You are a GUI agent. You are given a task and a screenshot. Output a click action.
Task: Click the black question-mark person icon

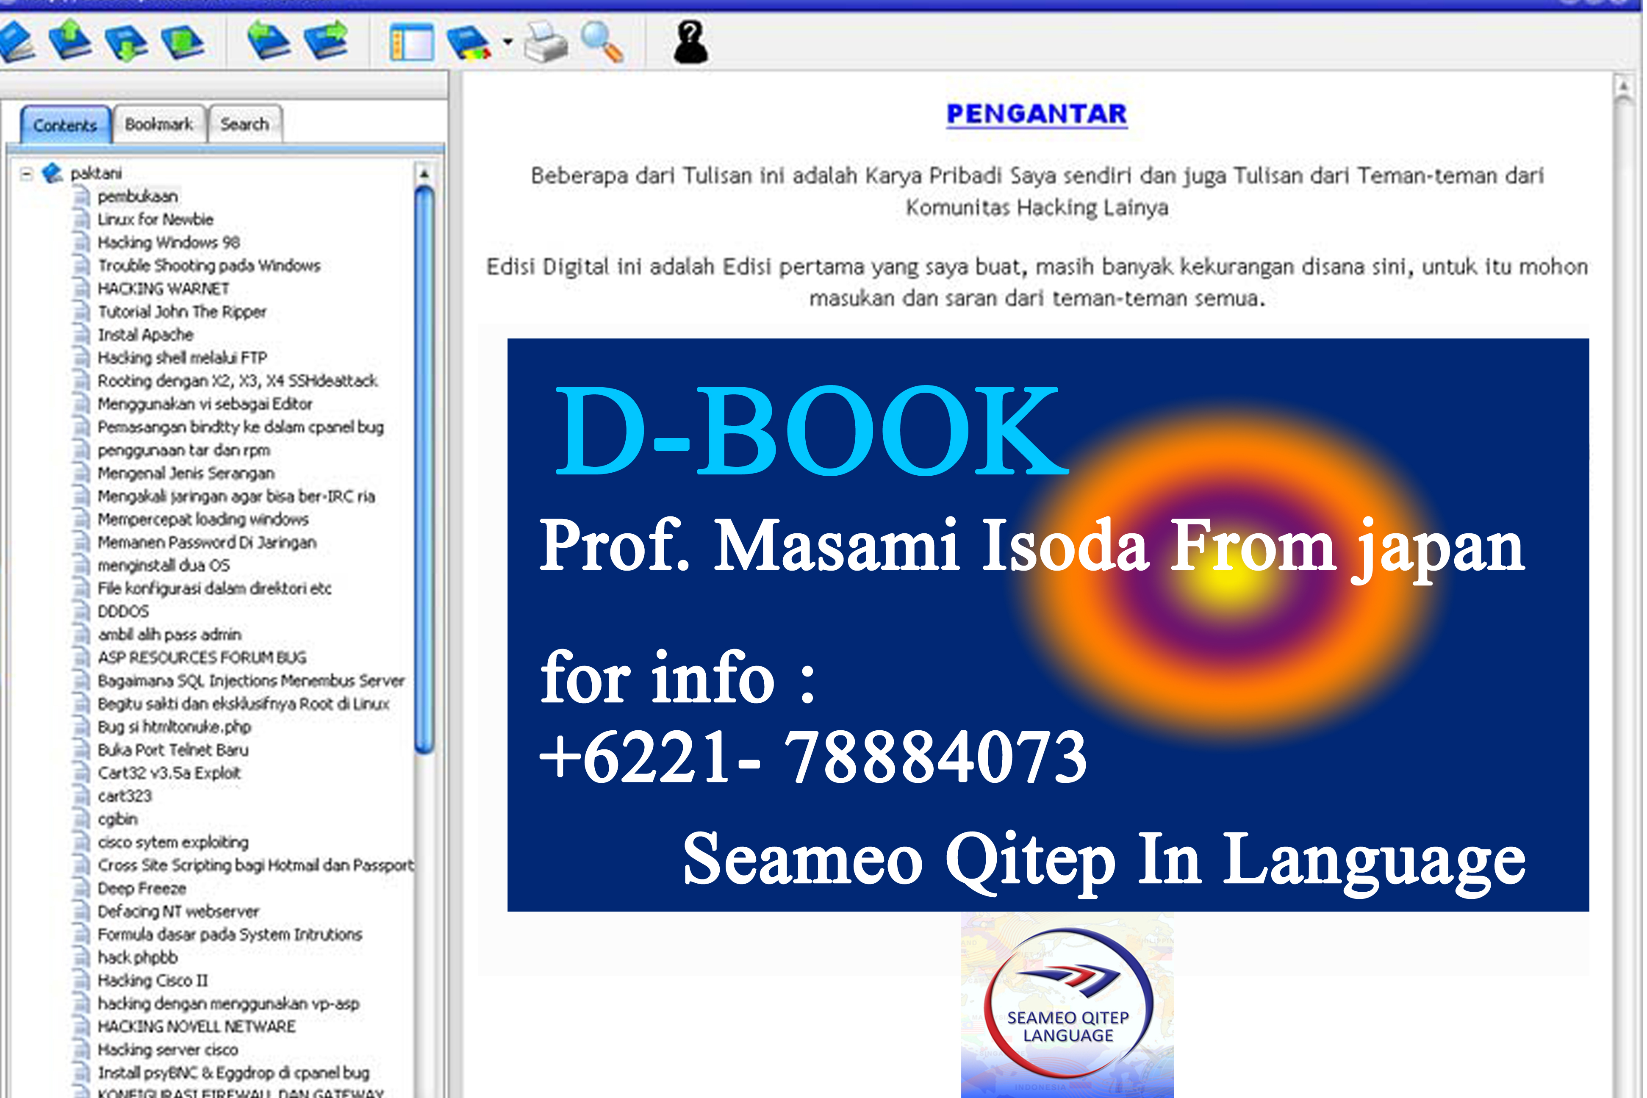[x=690, y=42]
